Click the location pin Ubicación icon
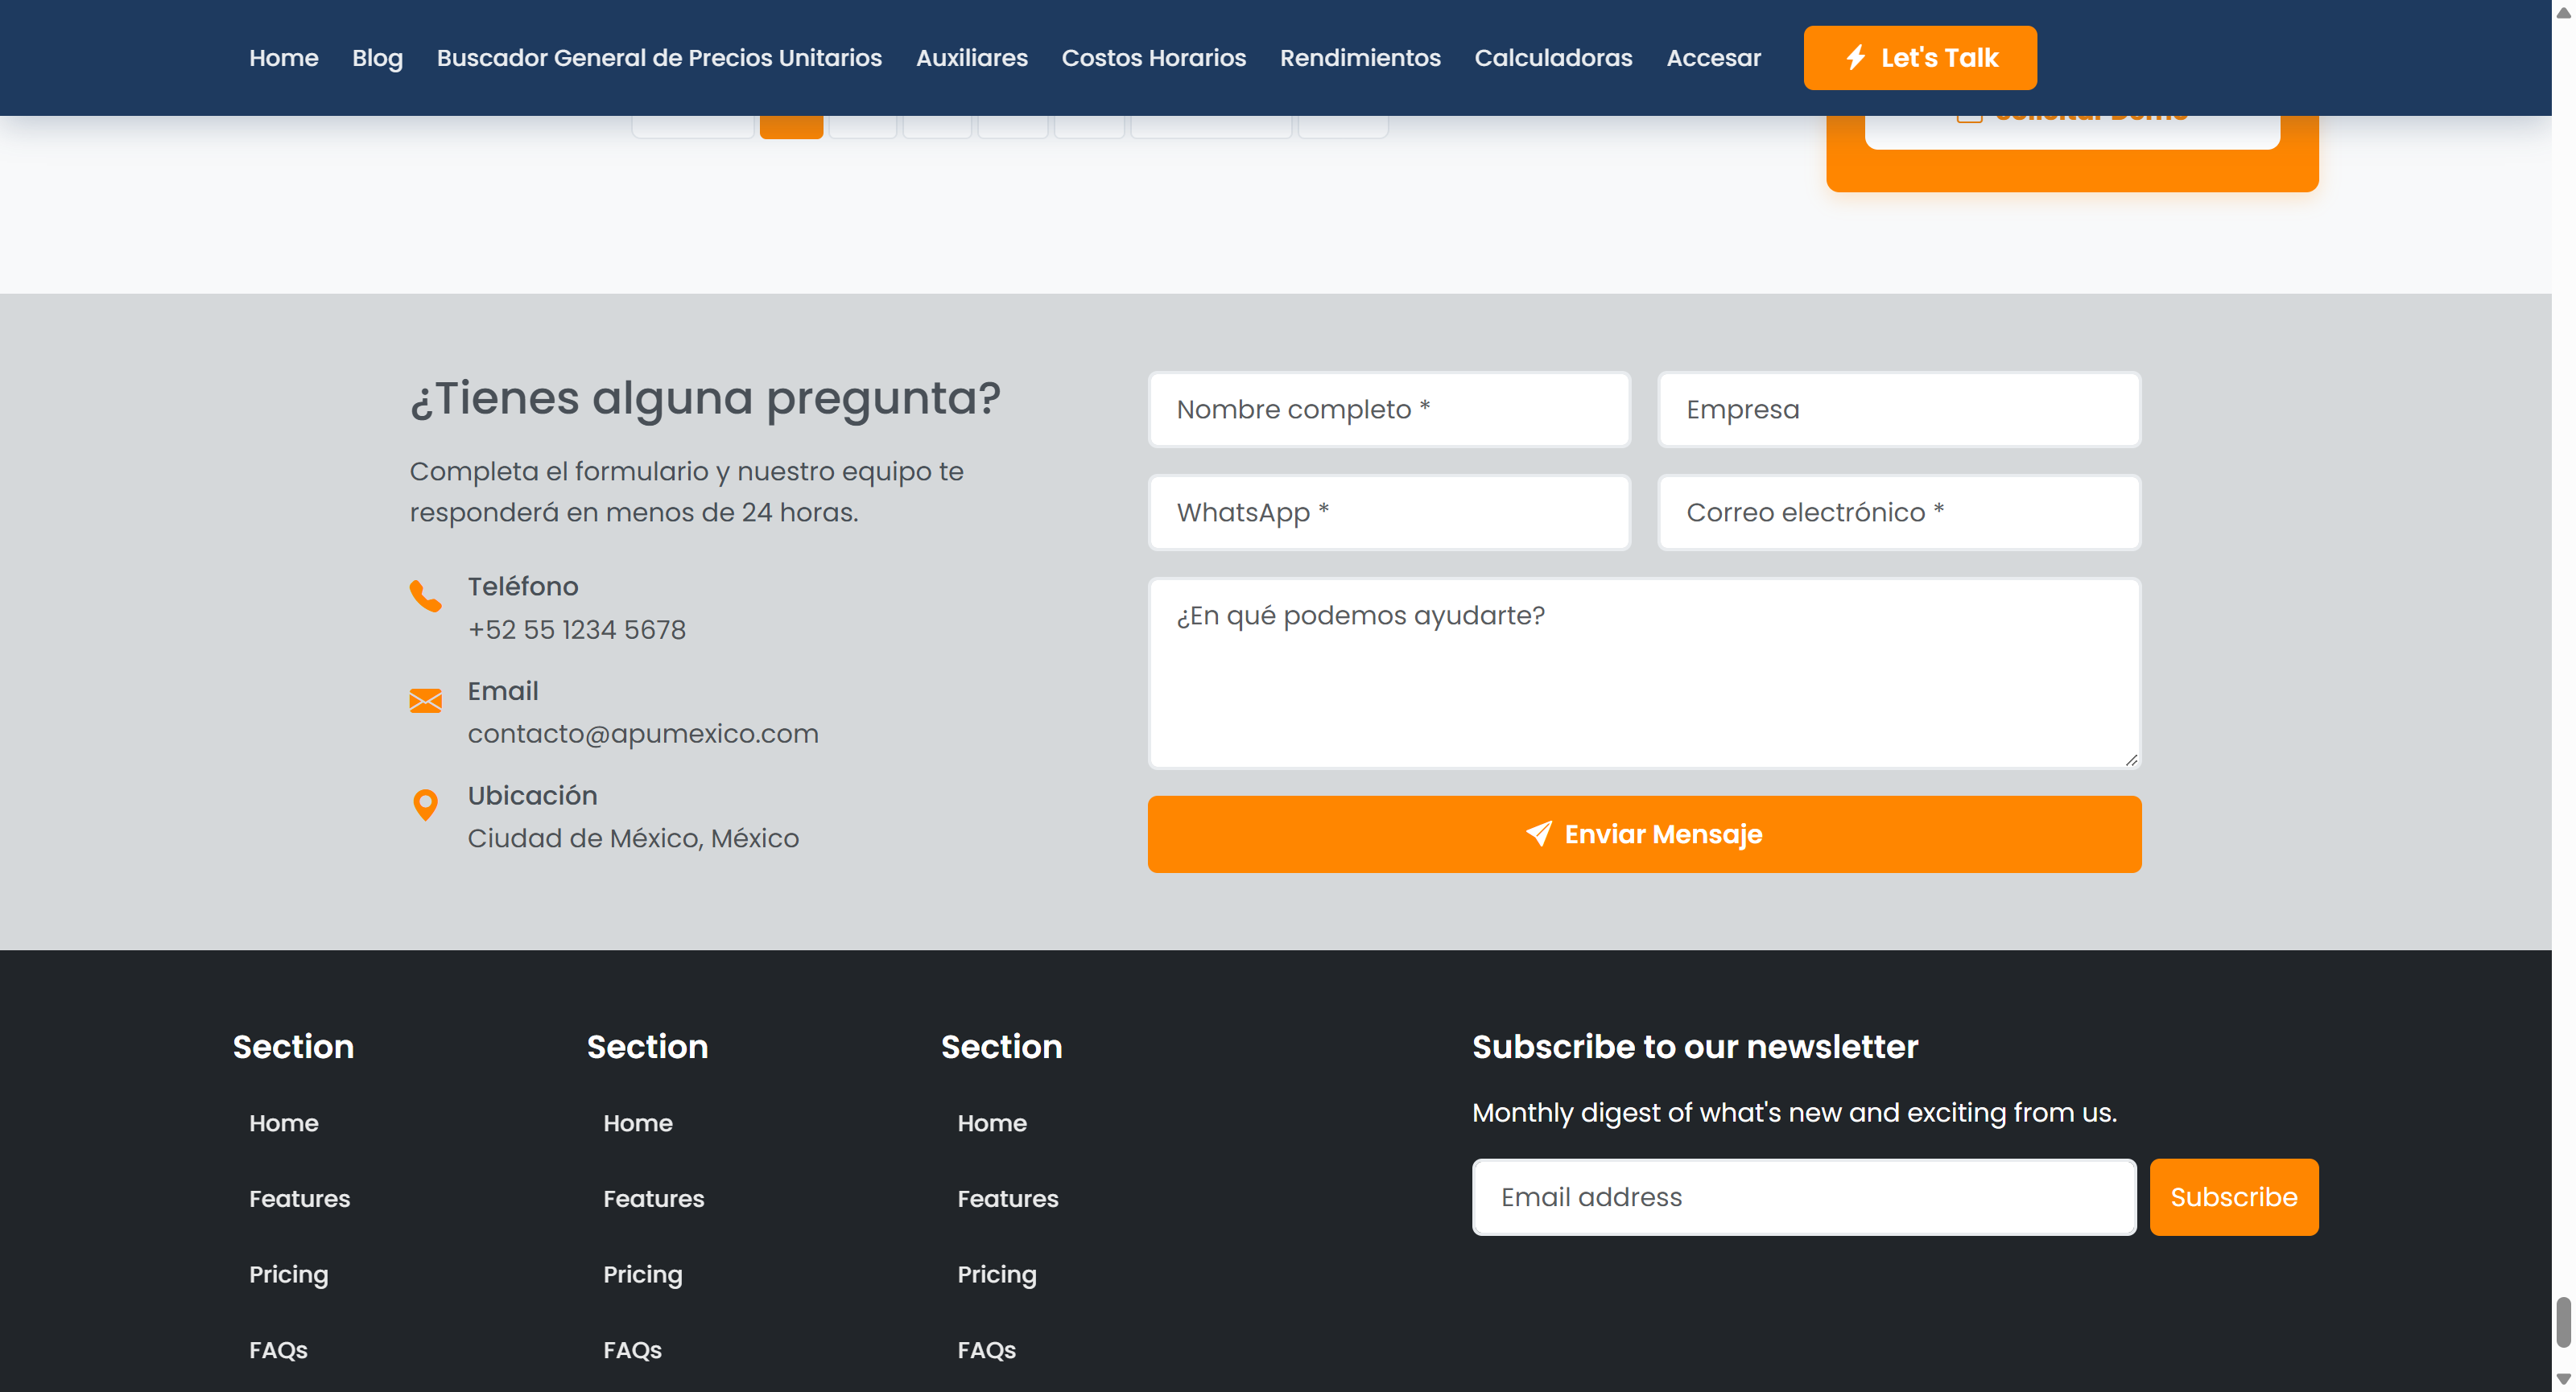The image size is (2576, 1392). tap(425, 805)
